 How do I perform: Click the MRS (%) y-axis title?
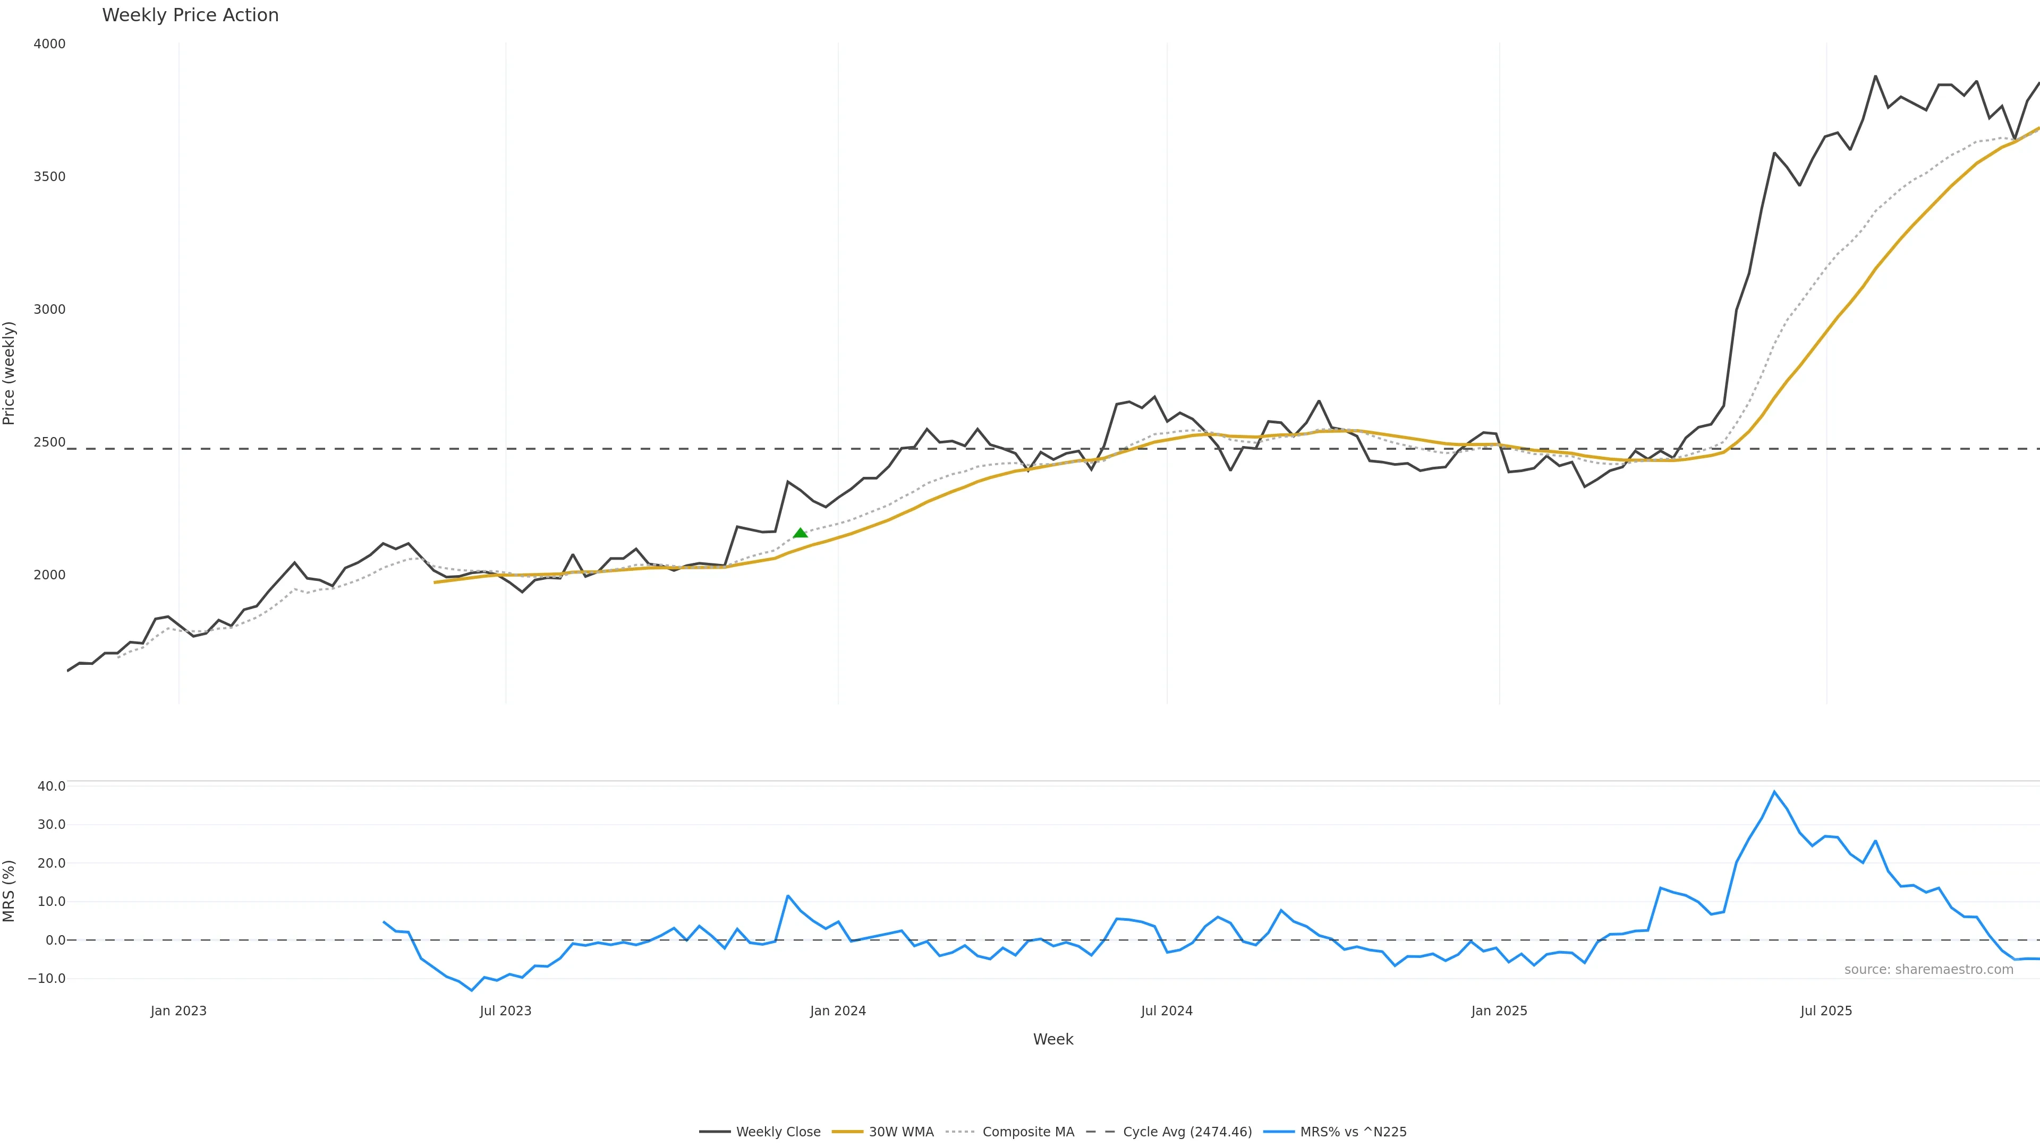10,891
